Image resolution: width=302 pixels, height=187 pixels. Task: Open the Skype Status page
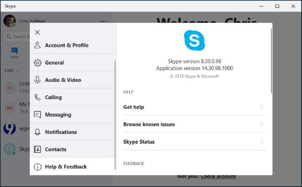coord(194,142)
